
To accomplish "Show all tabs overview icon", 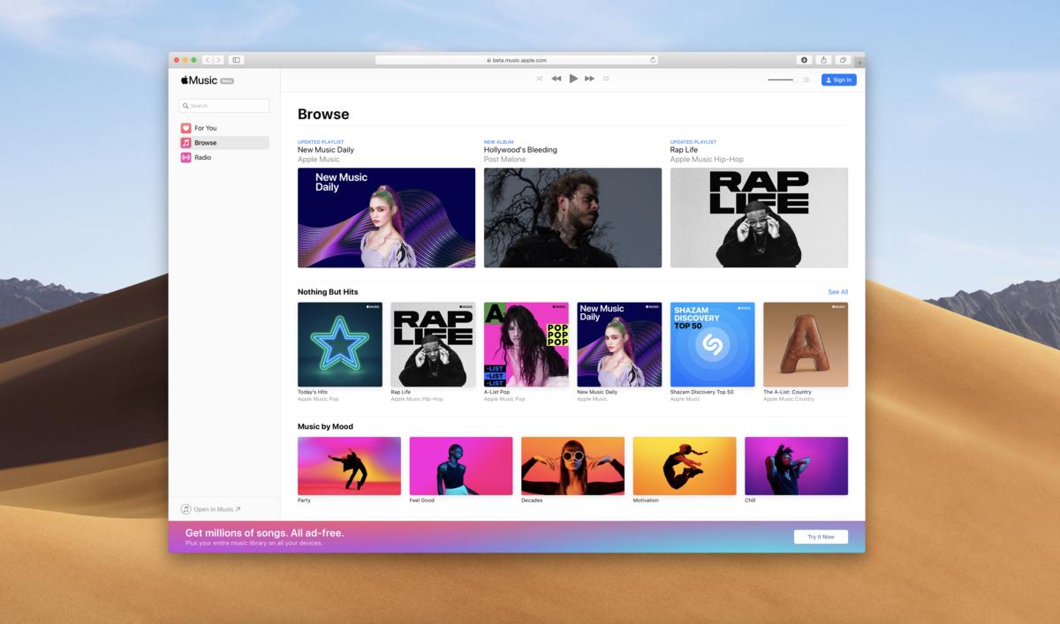I will pyautogui.click(x=843, y=60).
